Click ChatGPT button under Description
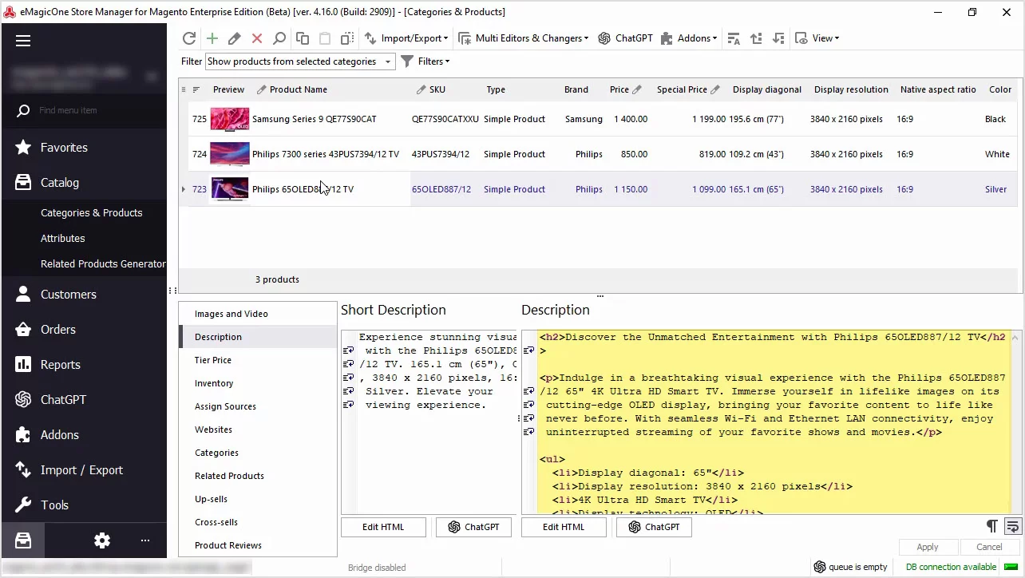 [x=654, y=527]
